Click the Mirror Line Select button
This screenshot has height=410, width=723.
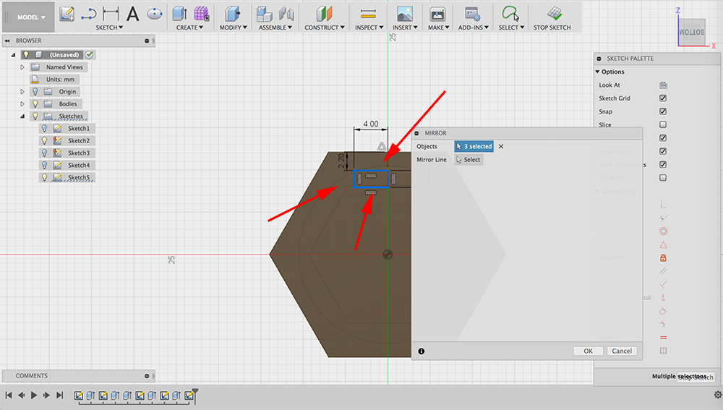coord(469,160)
